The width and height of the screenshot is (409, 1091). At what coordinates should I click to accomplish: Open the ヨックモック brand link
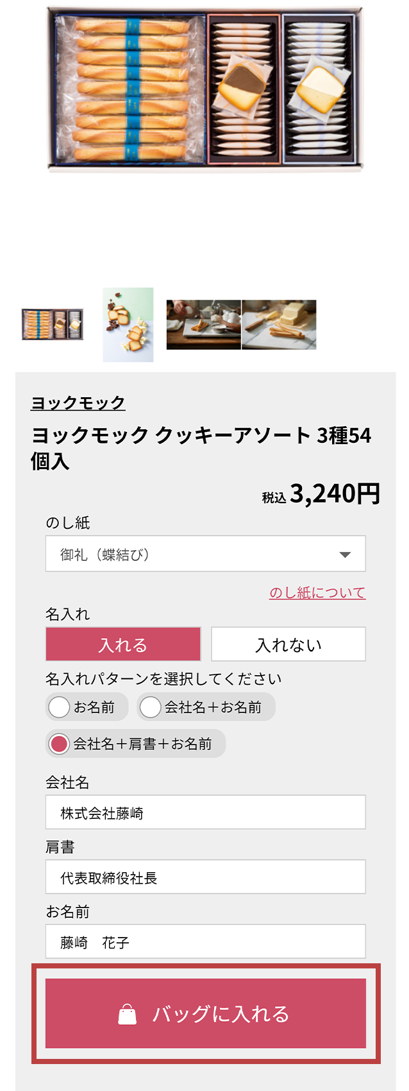[78, 403]
